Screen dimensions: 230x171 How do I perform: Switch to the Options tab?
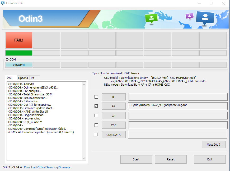click(x=23, y=78)
